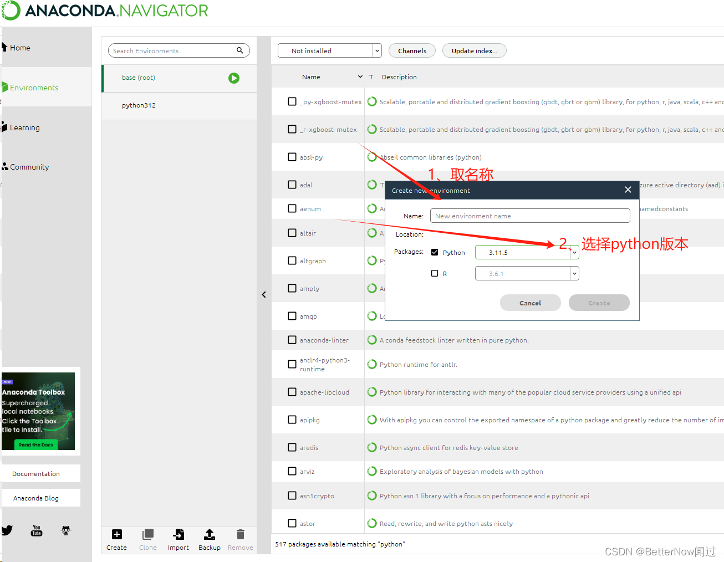This screenshot has height=562, width=724.
Task: Click the New environment name field
Action: point(530,216)
